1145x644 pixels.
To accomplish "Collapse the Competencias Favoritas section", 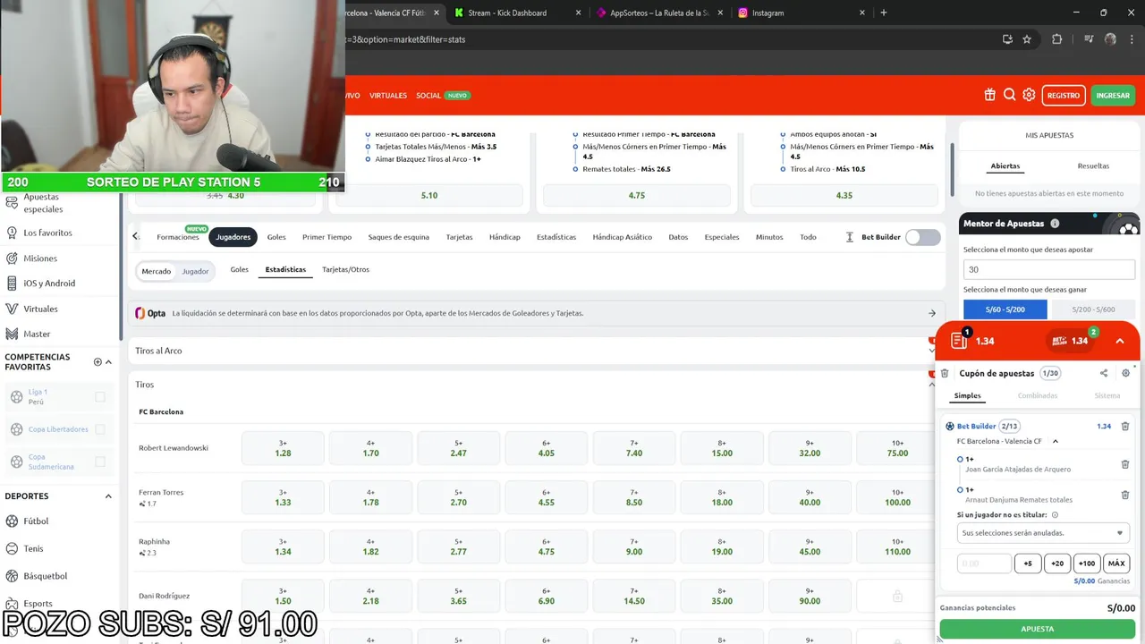I will click(109, 362).
